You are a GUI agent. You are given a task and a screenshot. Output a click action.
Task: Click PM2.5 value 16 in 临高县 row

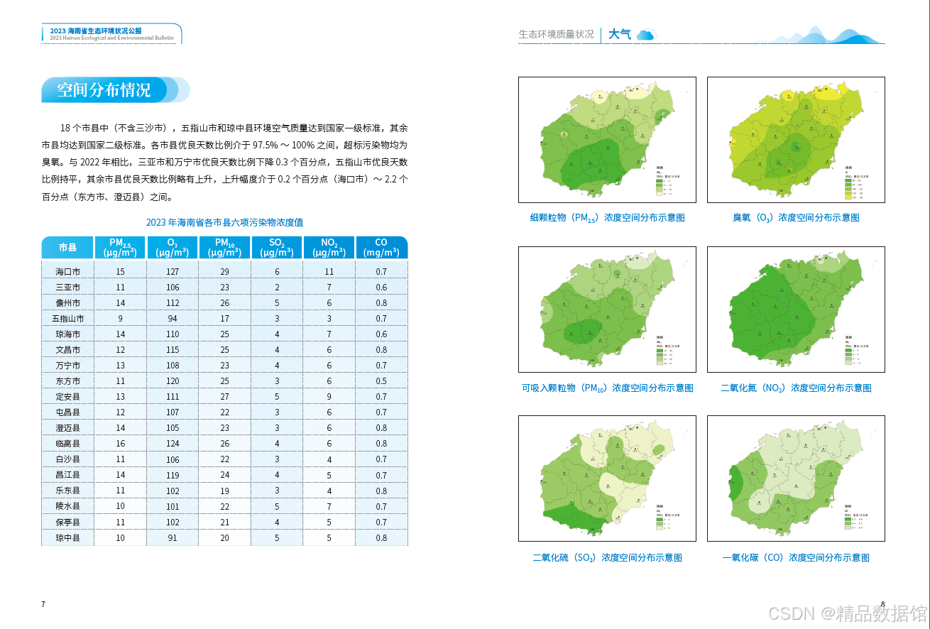(121, 444)
